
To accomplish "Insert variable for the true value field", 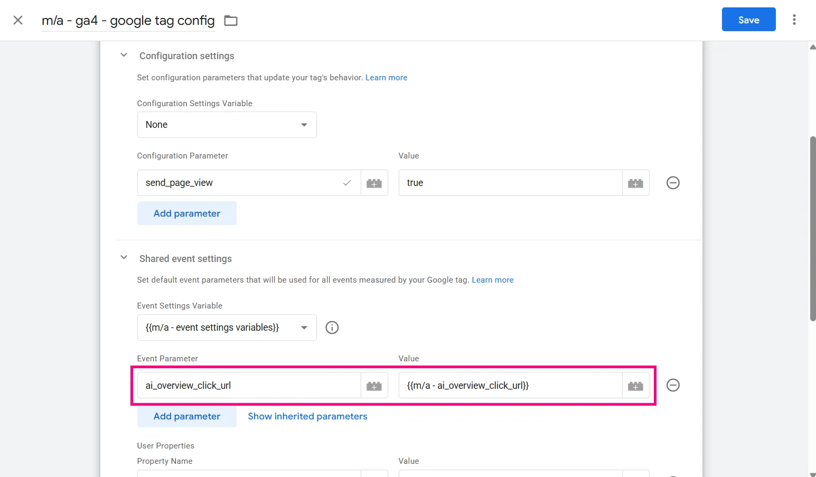I will [x=635, y=183].
